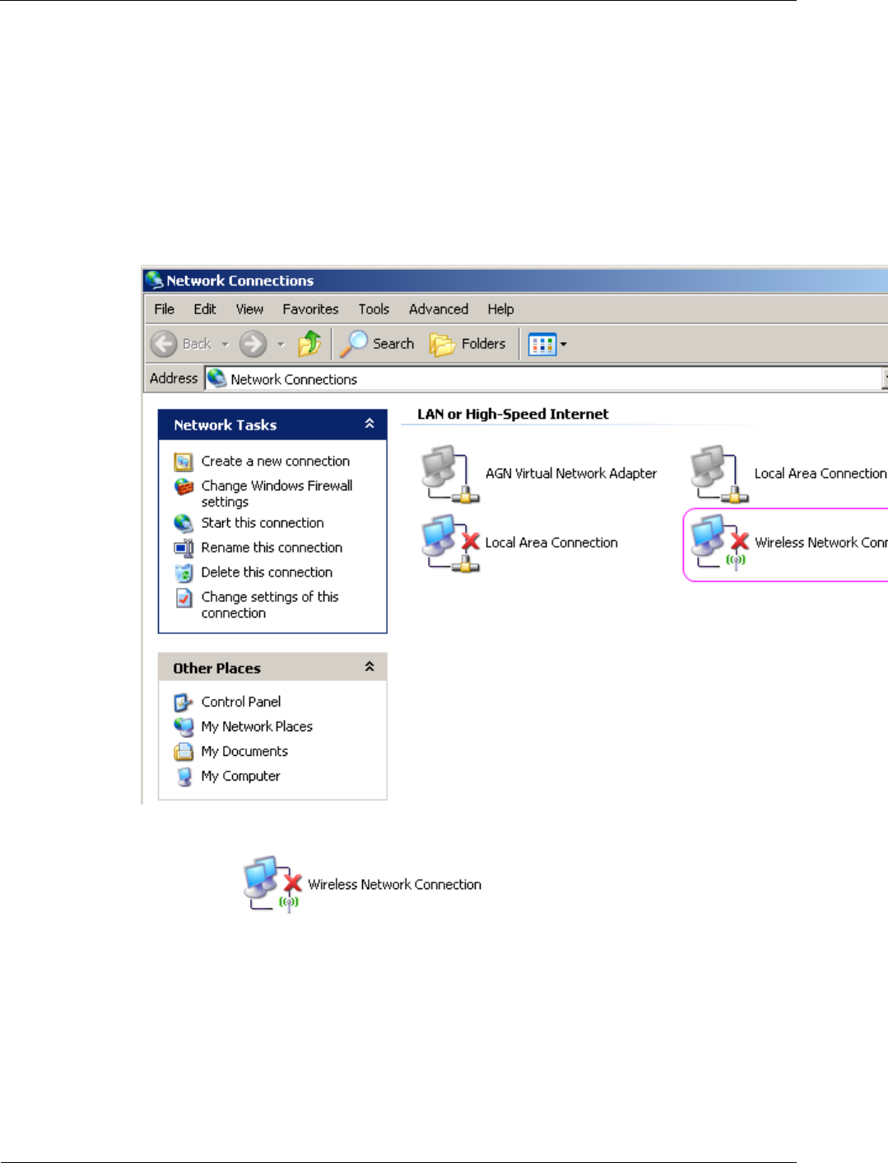The height and width of the screenshot is (1163, 888).
Task: Click the address bar Network Connections field
Action: [543, 378]
